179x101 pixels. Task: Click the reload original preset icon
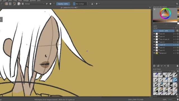(x=54, y=4)
